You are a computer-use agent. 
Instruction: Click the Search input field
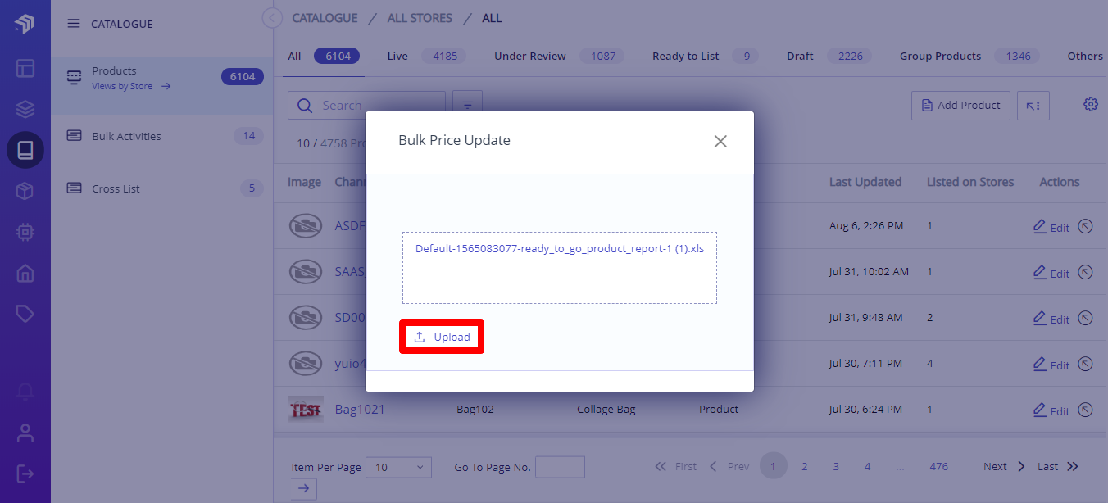pyautogui.click(x=366, y=105)
